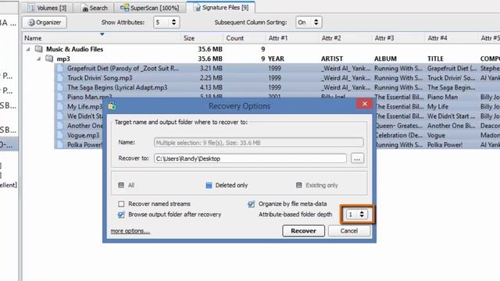Collapse the mp3 folder node
This screenshot has width=500, height=281.
click(38, 59)
